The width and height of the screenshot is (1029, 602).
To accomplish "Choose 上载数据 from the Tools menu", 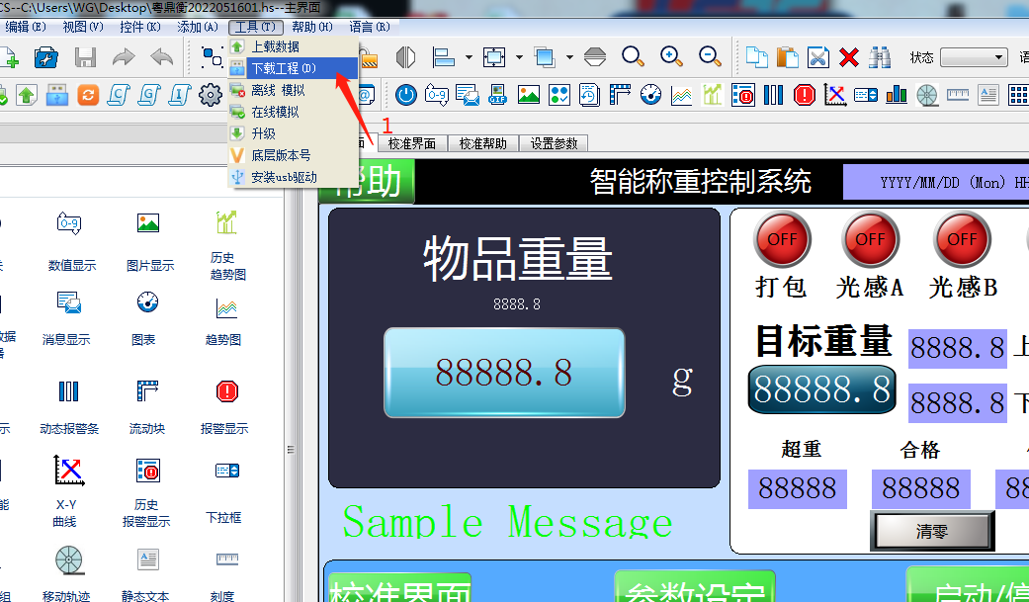I will coord(294,46).
